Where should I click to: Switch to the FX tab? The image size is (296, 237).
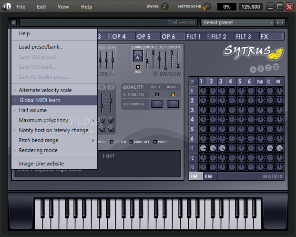click(272, 36)
